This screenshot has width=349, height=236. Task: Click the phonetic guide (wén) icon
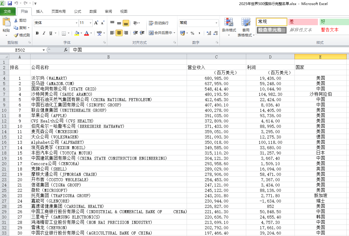tap(99, 33)
